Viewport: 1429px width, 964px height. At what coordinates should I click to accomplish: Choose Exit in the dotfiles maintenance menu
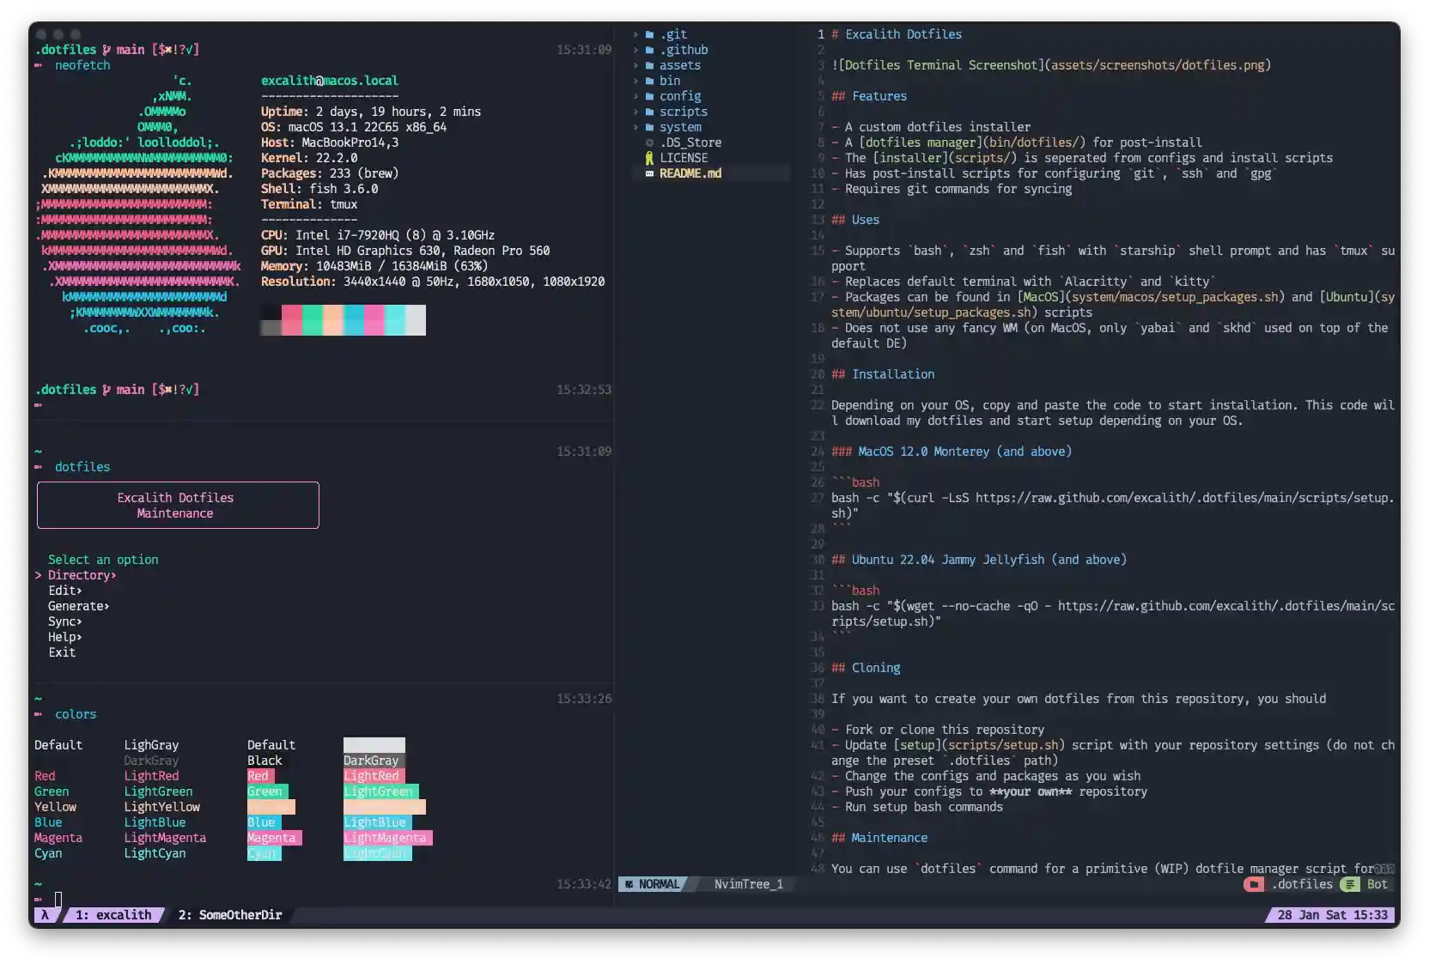pos(62,652)
